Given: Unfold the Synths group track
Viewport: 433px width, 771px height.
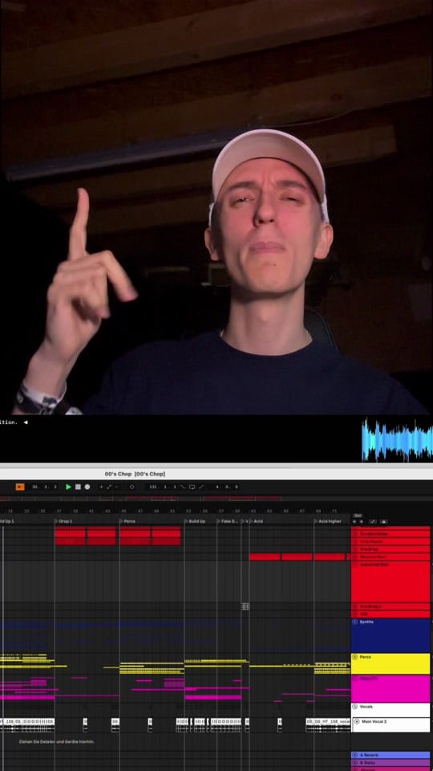Looking at the screenshot, I should [x=355, y=622].
